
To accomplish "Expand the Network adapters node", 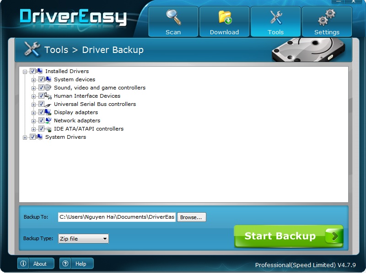I will click(x=33, y=121).
